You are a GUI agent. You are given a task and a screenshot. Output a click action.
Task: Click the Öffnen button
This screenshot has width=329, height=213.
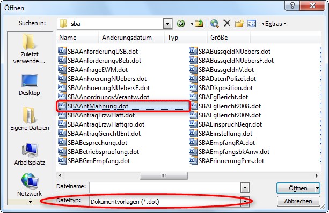(x=296, y=188)
